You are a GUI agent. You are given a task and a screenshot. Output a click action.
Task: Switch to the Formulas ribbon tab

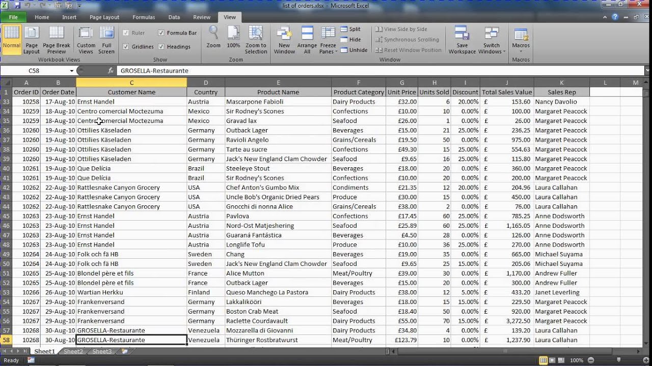point(144,17)
